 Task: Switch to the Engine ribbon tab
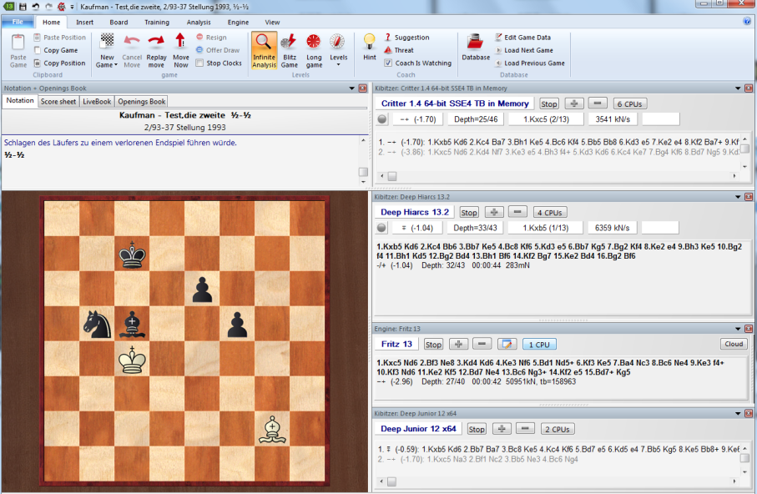(x=238, y=23)
